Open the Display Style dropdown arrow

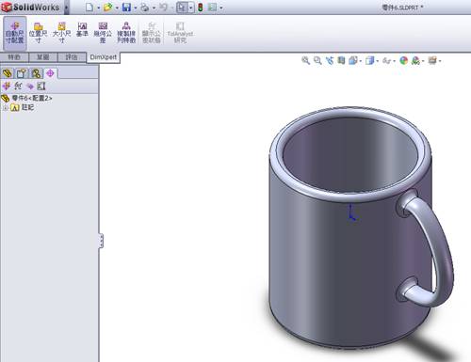pos(378,61)
